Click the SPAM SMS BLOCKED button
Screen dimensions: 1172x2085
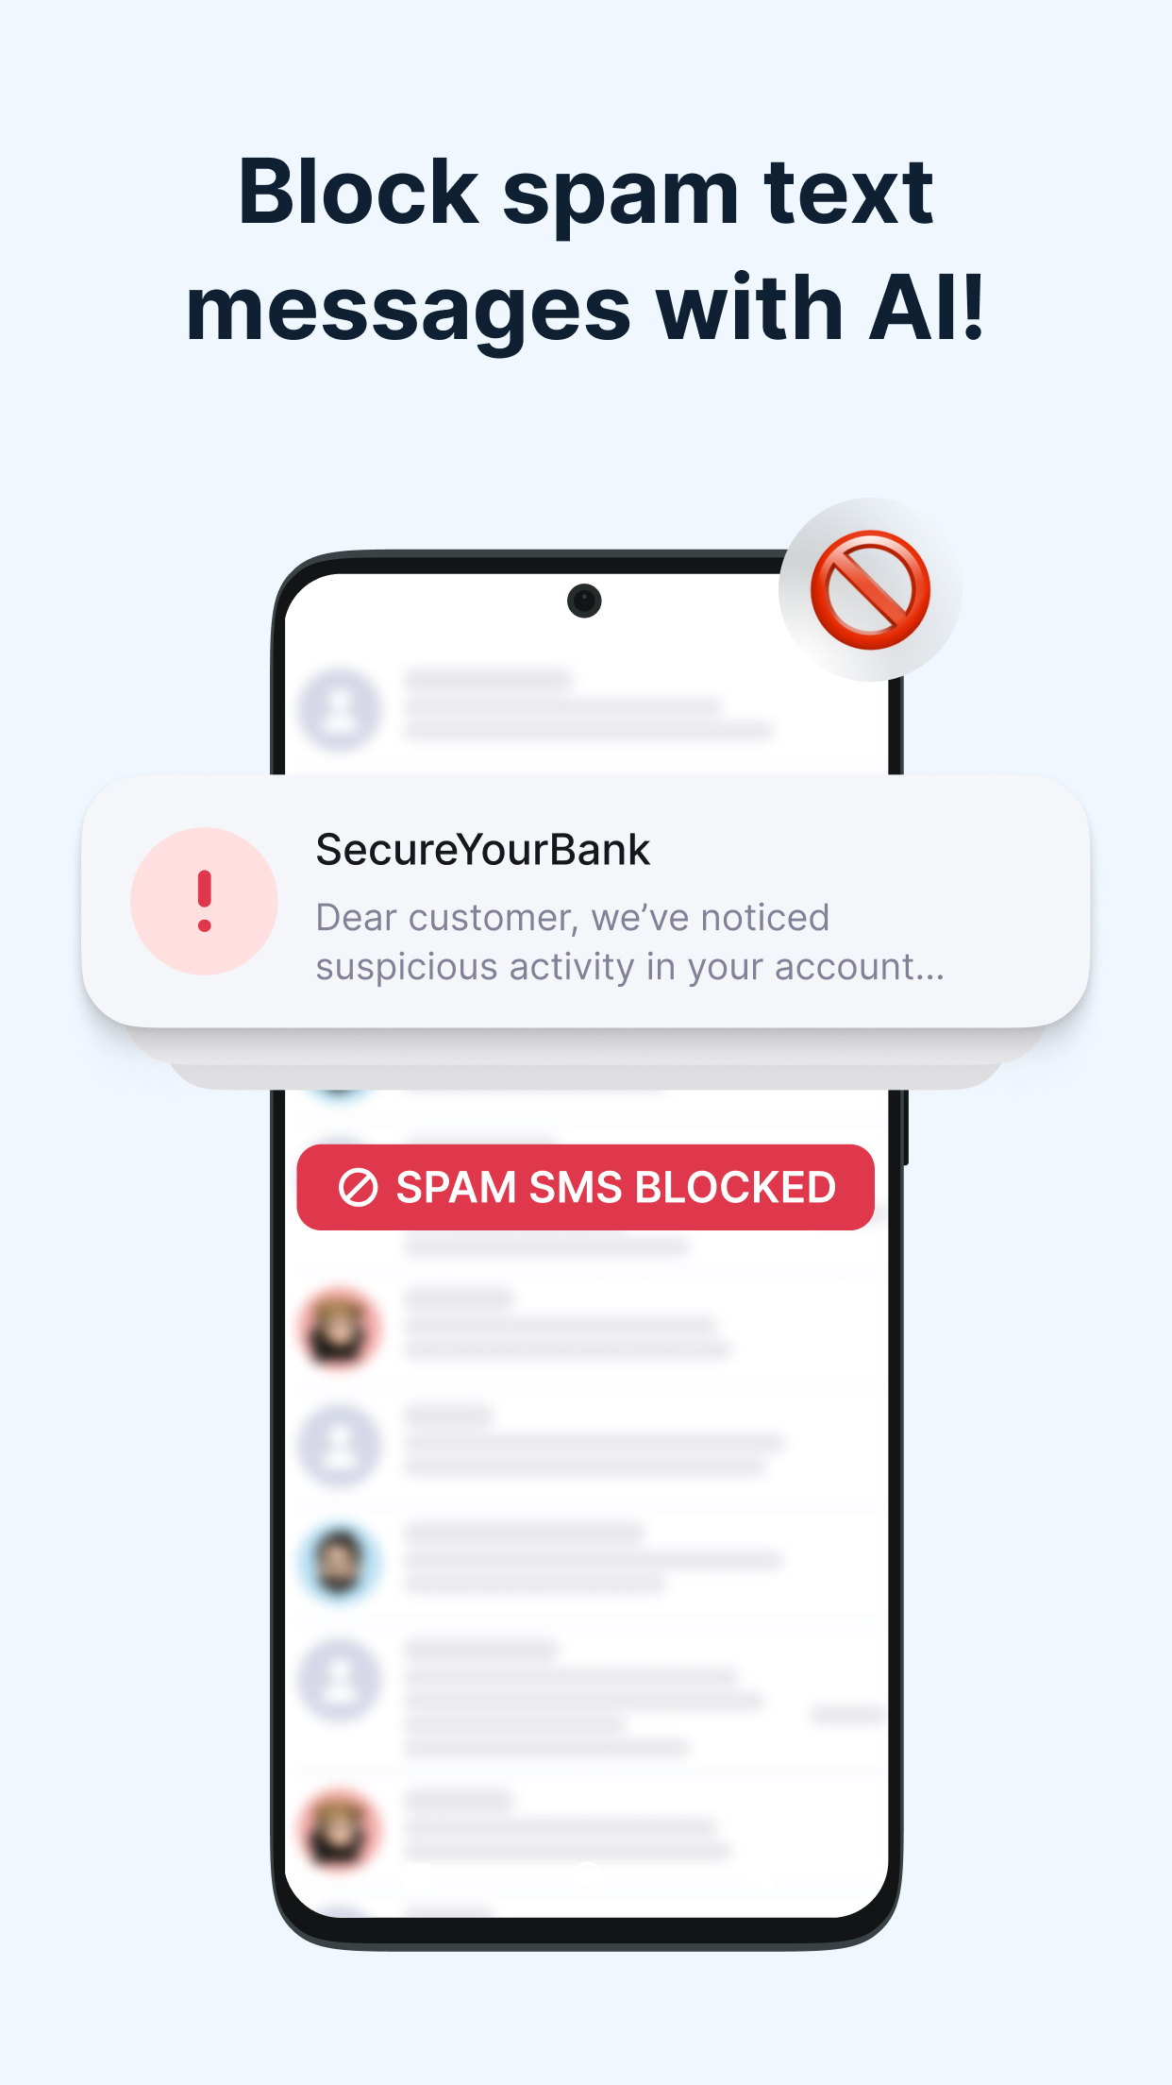585,1187
